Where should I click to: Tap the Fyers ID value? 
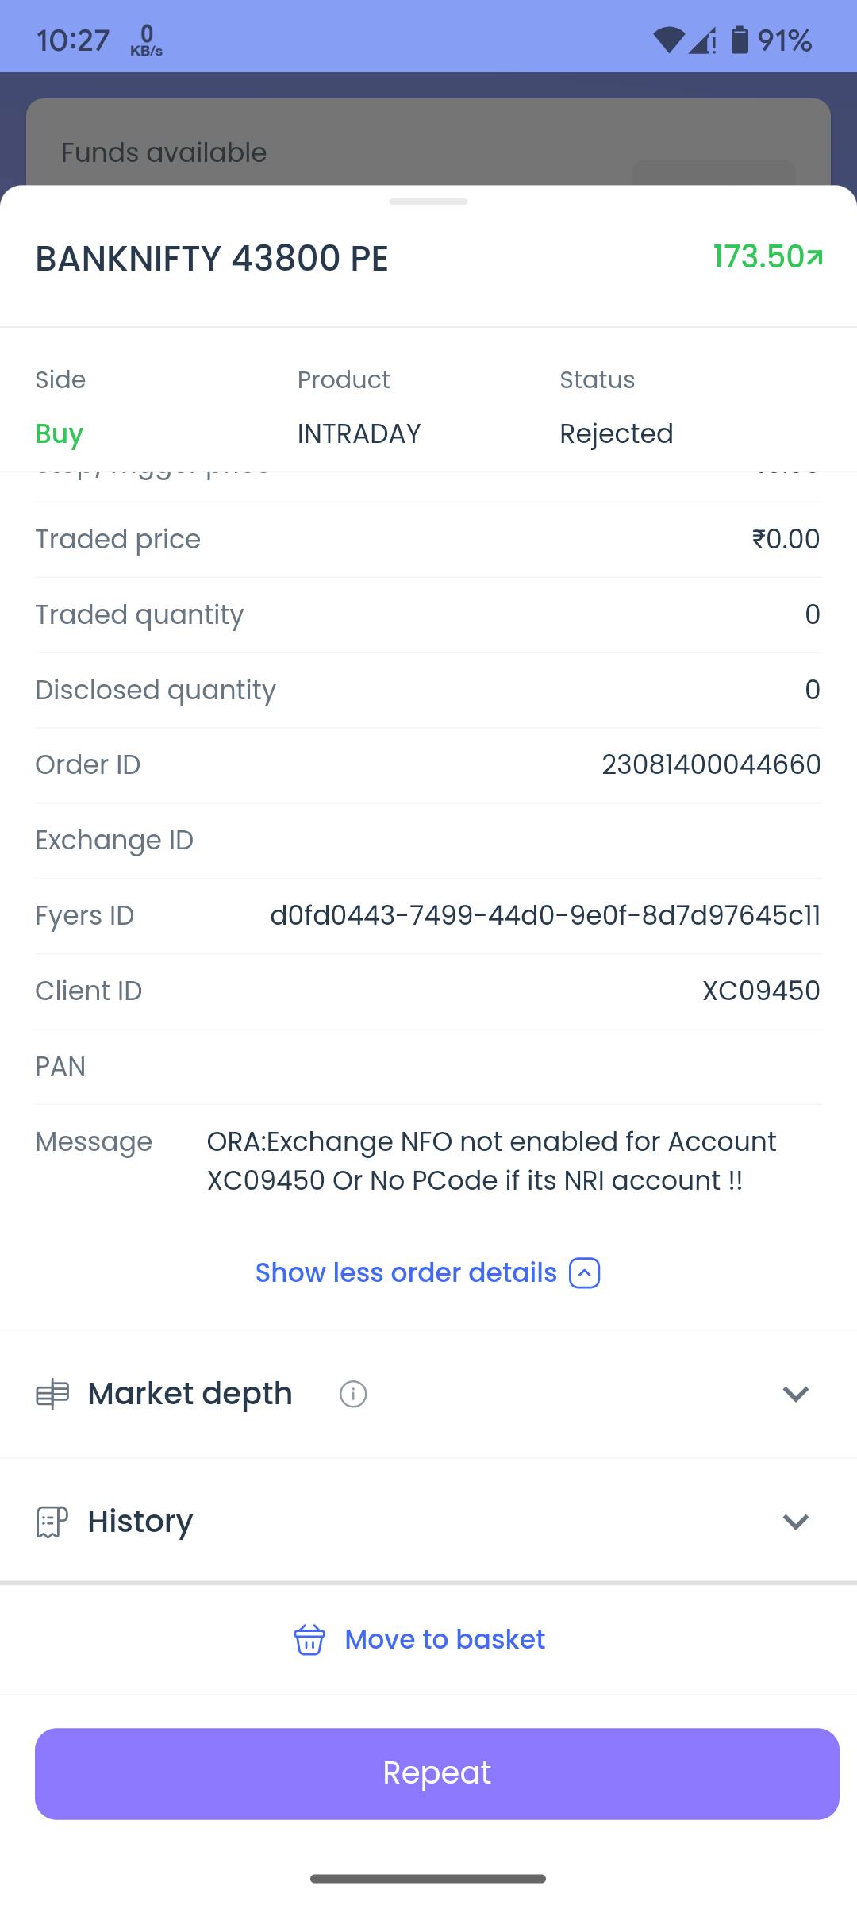545,915
